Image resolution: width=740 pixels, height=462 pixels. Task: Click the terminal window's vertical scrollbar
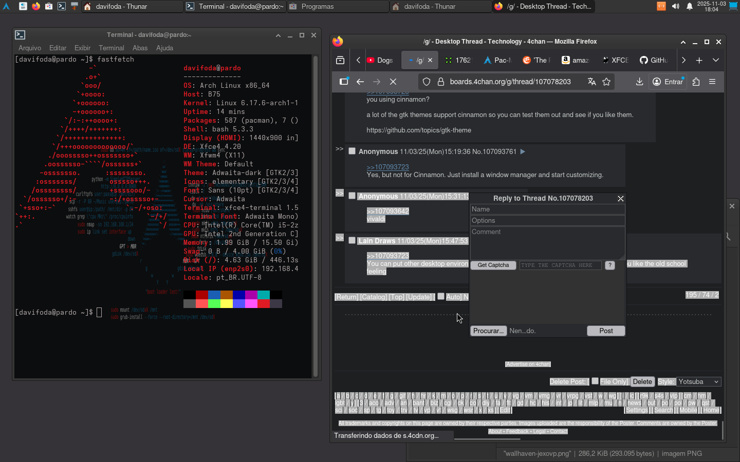point(316,216)
